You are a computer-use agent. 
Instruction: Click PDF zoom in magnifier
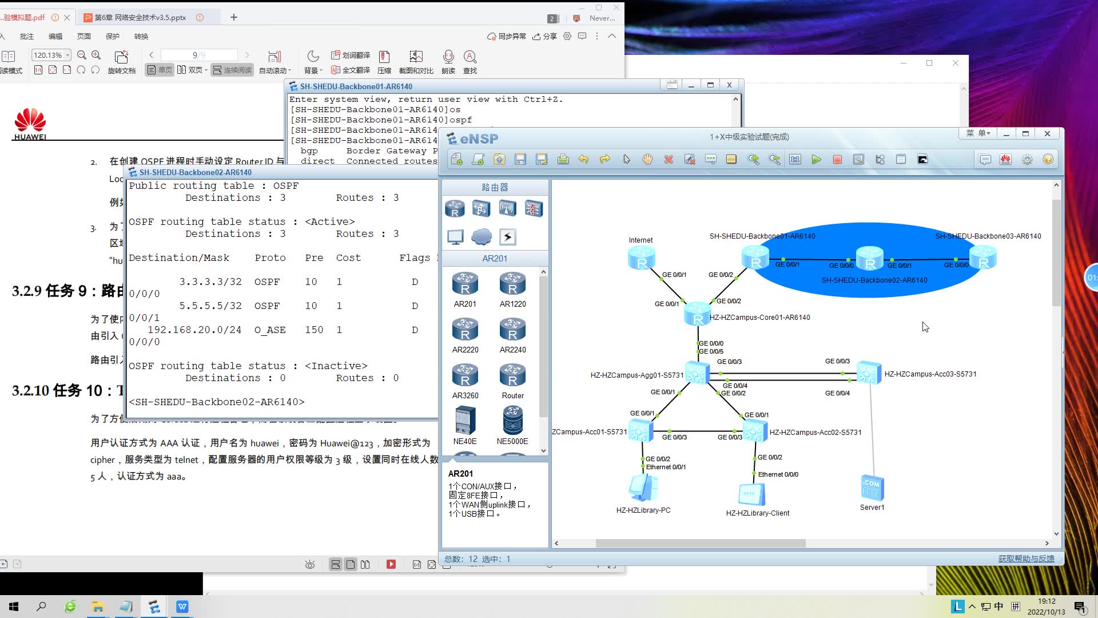tap(96, 55)
